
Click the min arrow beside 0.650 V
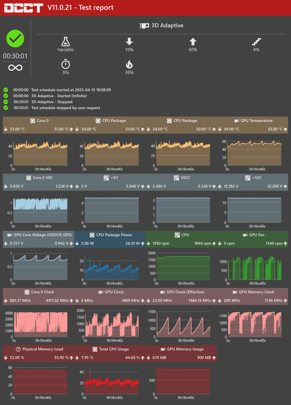pos(6,186)
